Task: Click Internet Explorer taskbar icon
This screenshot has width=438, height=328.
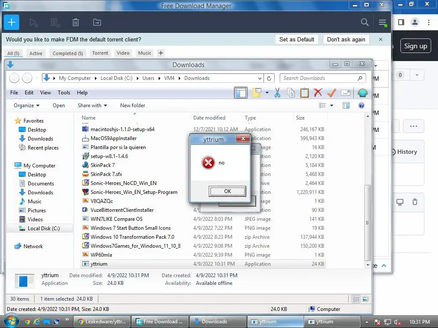Action: pyautogui.click(x=37, y=322)
